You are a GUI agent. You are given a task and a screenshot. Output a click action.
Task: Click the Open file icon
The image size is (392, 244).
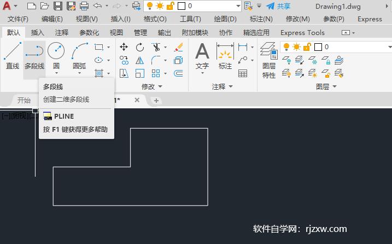point(44,6)
